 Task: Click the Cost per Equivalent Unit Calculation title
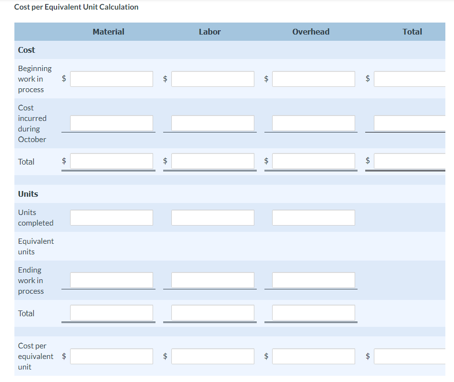pyautogui.click(x=76, y=7)
